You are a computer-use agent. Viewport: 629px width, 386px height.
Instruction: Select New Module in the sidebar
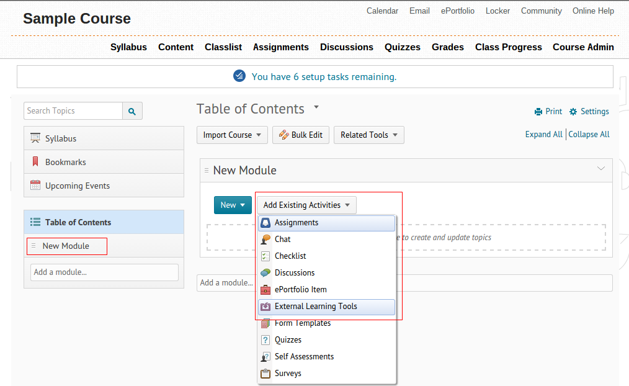click(x=66, y=246)
